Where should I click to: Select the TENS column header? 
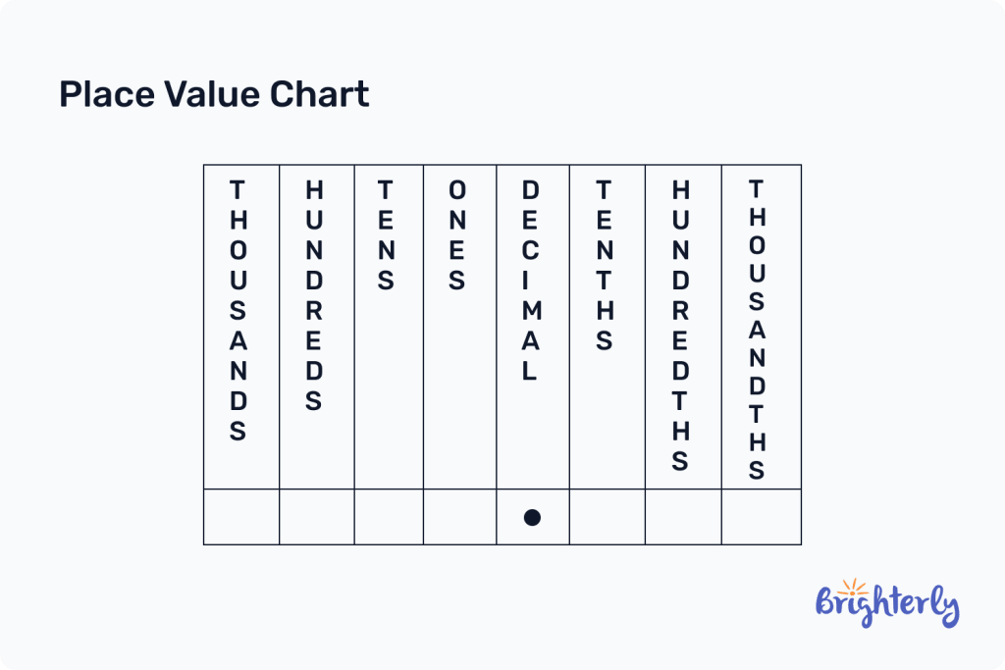387,235
